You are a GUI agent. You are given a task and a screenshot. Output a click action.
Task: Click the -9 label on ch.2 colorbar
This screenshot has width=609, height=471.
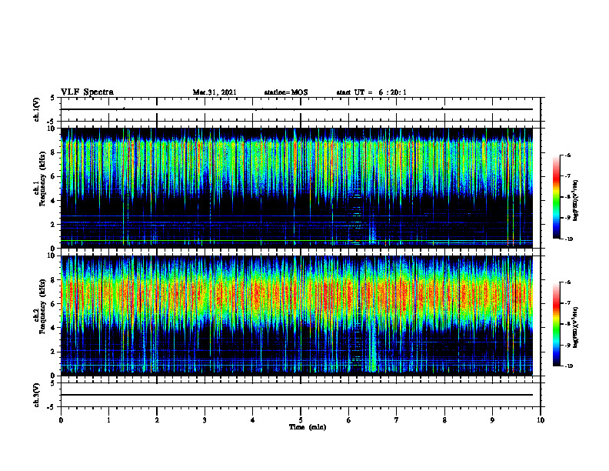point(567,345)
